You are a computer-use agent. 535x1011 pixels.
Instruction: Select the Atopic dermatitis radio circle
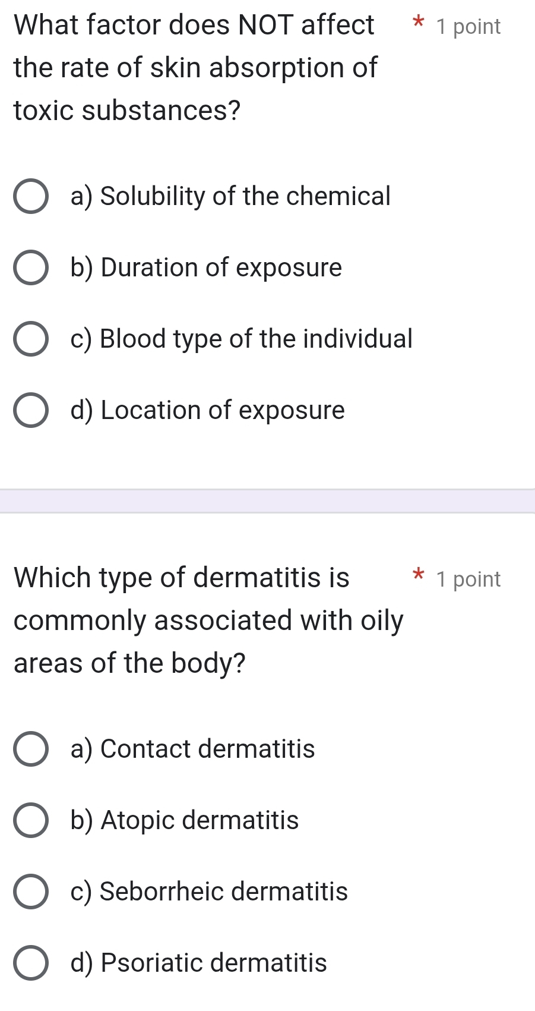click(30, 820)
